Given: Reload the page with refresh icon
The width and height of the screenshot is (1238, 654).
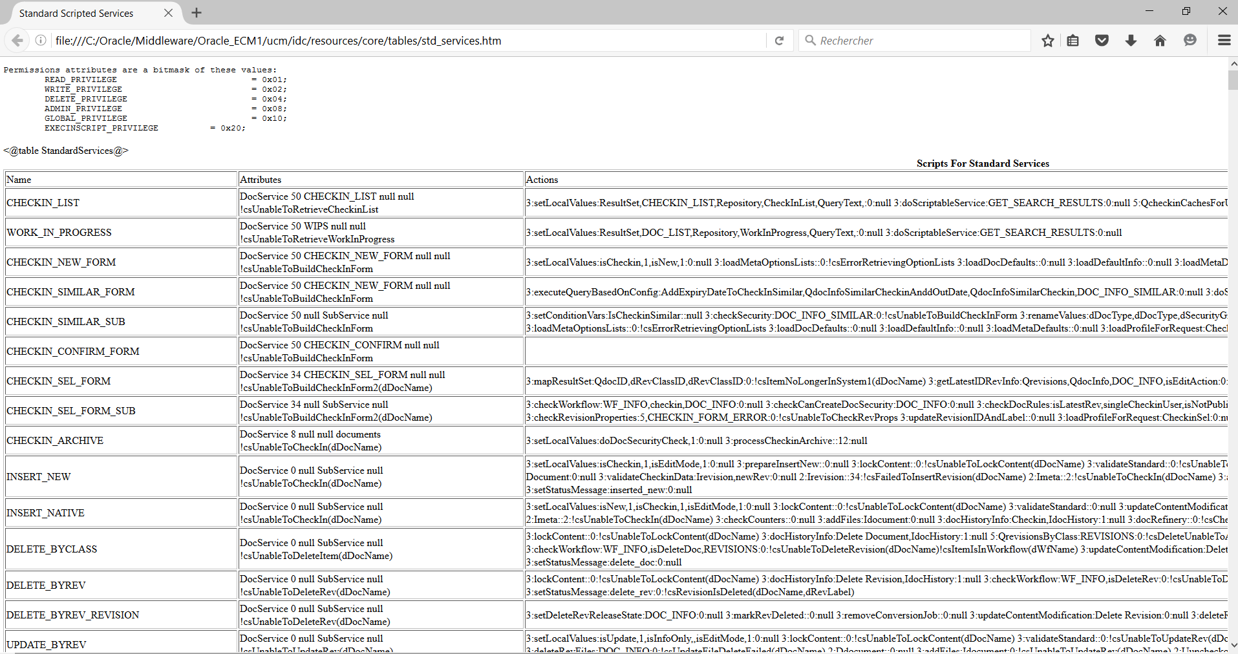Looking at the screenshot, I should (779, 41).
